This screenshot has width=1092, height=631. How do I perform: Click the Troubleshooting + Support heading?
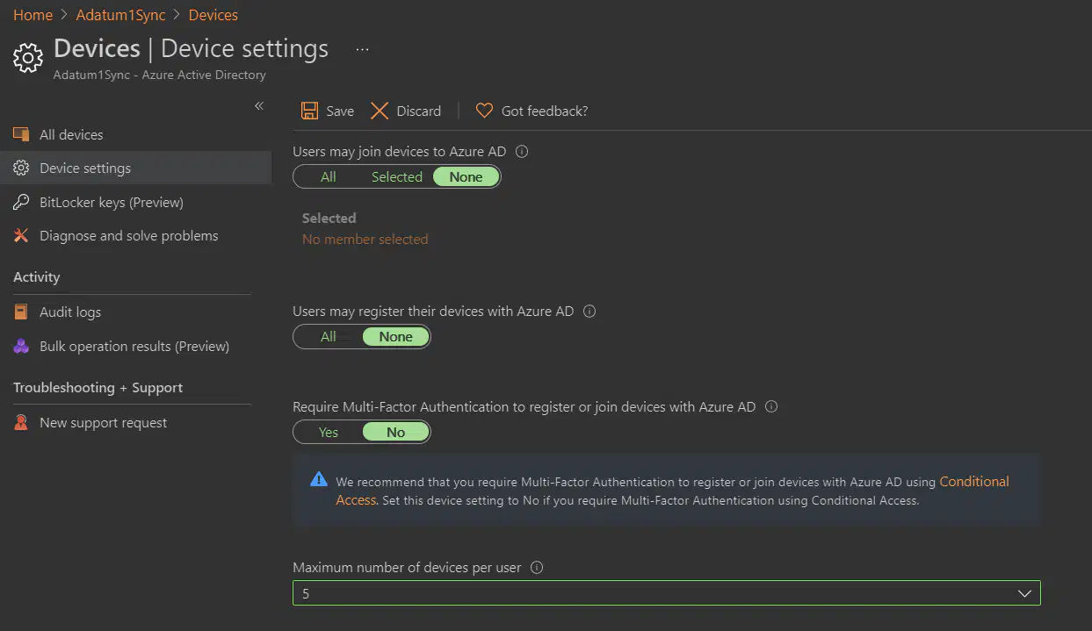click(x=98, y=387)
